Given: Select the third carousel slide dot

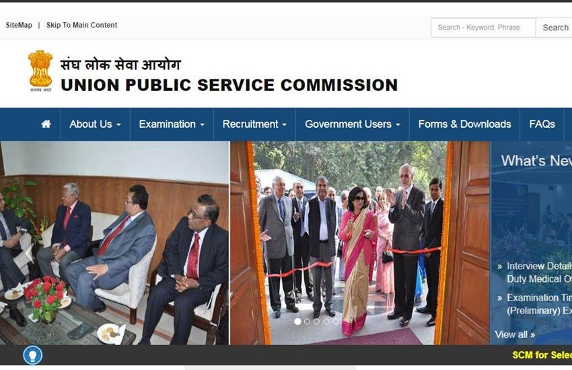Looking at the screenshot, I should coord(317,321).
